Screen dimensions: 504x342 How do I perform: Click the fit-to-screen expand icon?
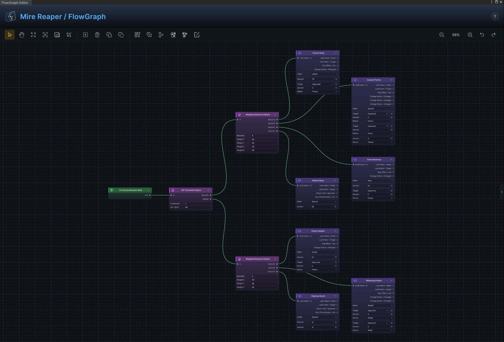33,35
